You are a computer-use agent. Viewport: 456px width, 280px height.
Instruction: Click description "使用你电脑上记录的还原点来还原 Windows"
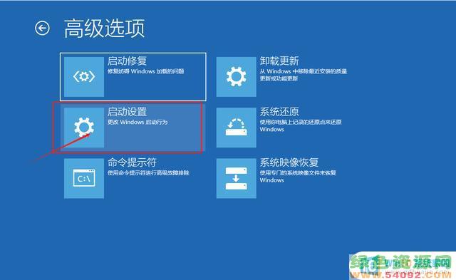point(301,125)
